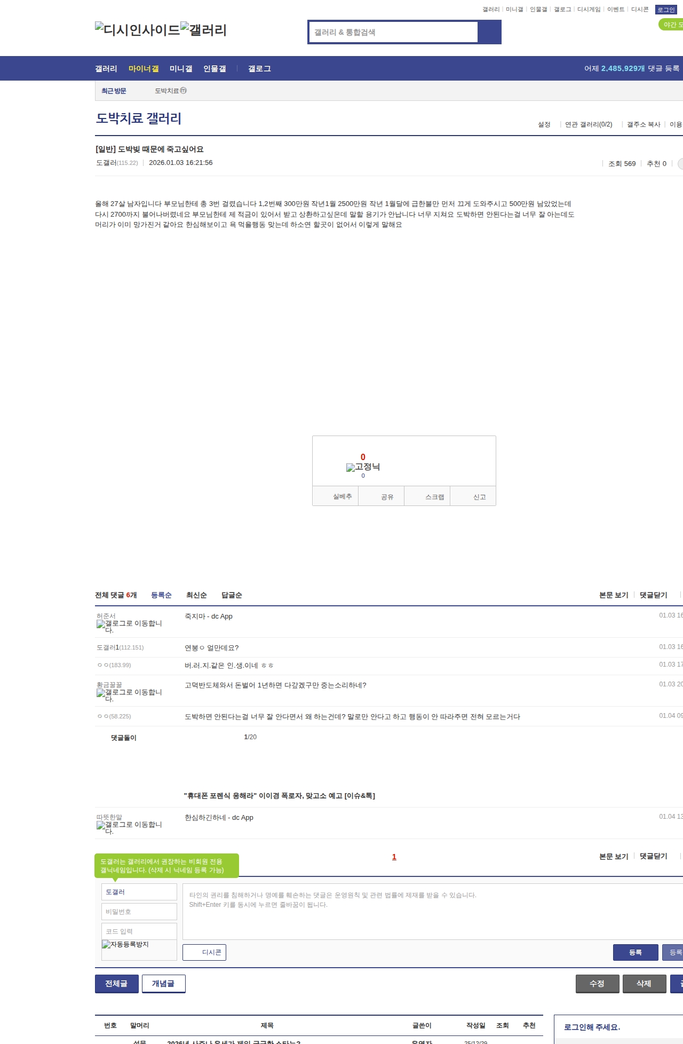Click comment page number 1
Image resolution: width=683 pixels, height=1044 pixels.
click(394, 857)
